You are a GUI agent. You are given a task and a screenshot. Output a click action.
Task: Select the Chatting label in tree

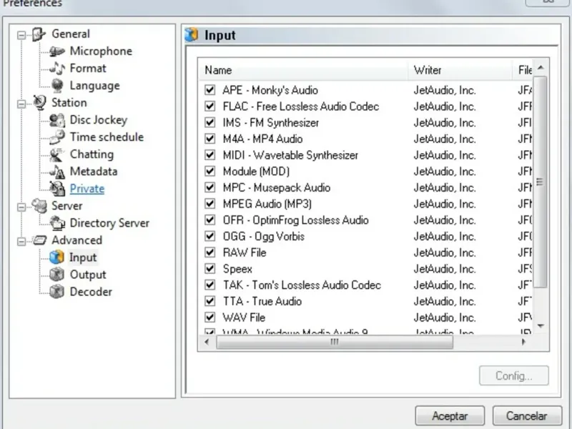click(92, 154)
